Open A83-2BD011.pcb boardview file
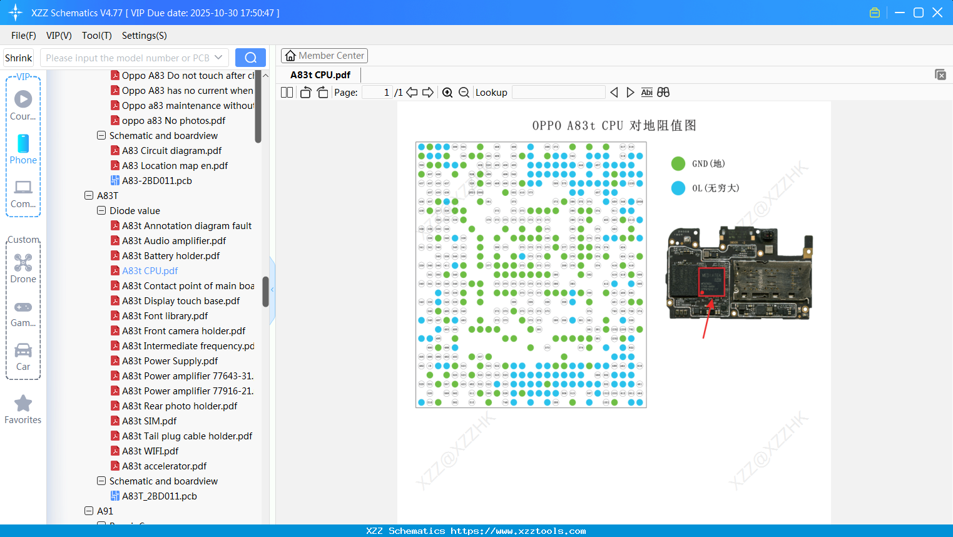 click(x=156, y=180)
